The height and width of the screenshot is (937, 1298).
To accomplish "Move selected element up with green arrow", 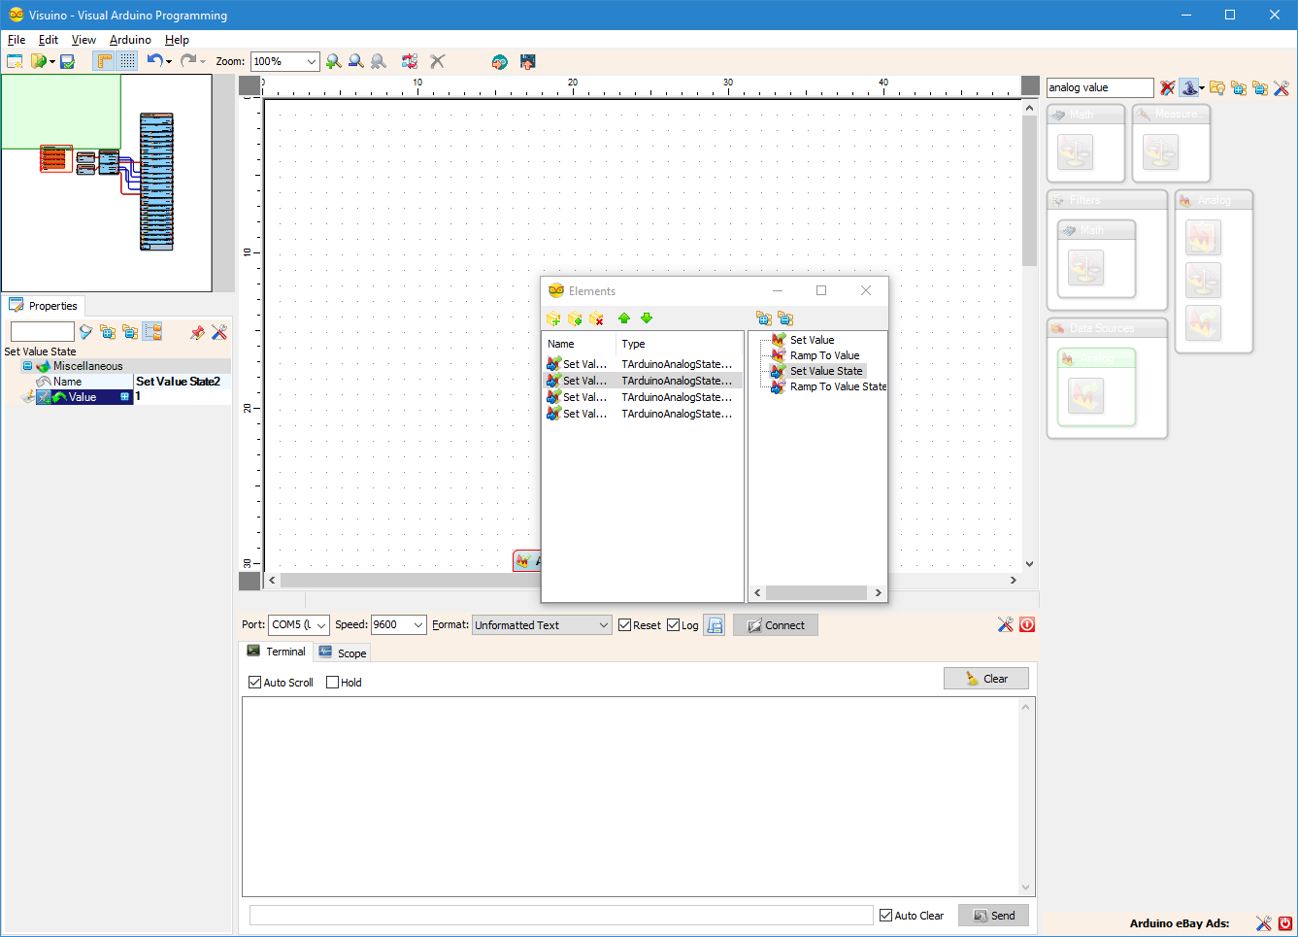I will coord(624,318).
